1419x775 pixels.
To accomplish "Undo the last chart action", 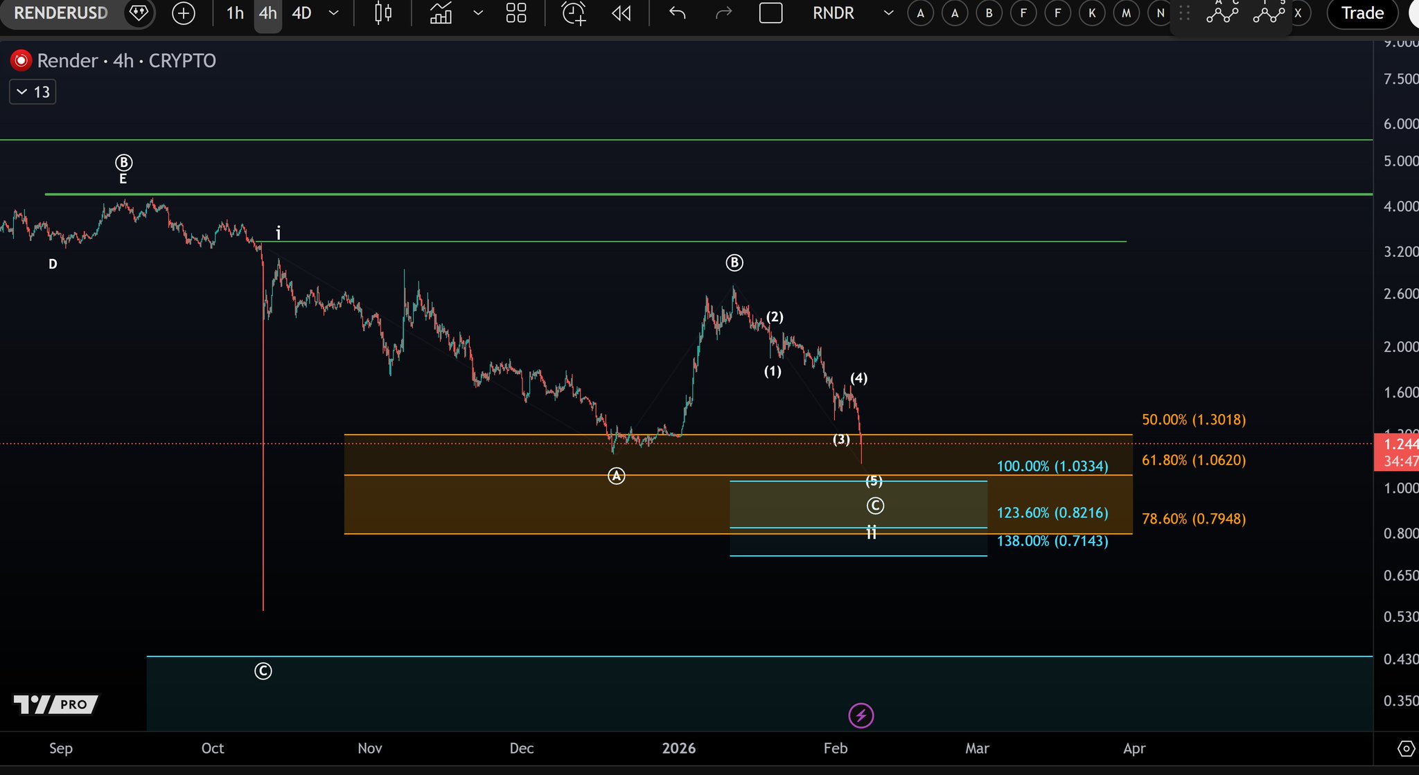I will [x=677, y=13].
